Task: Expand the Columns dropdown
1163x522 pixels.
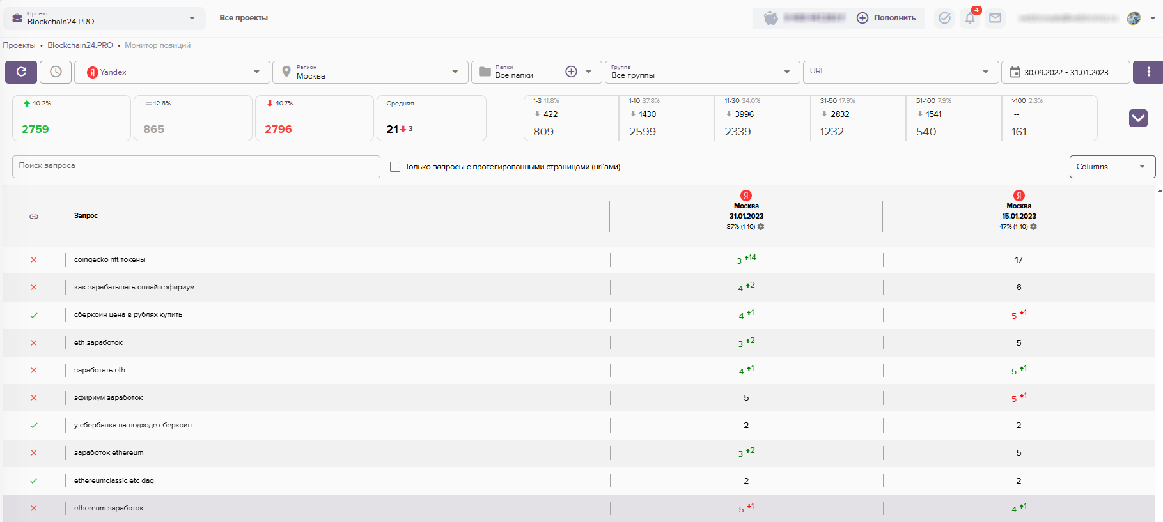Action: [x=1112, y=167]
